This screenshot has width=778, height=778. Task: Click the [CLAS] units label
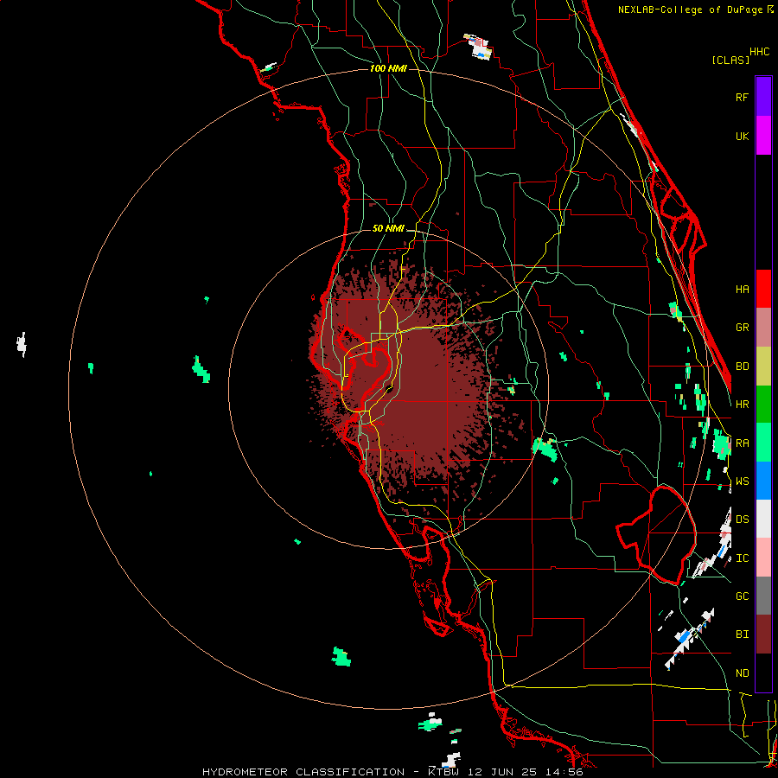730,60
